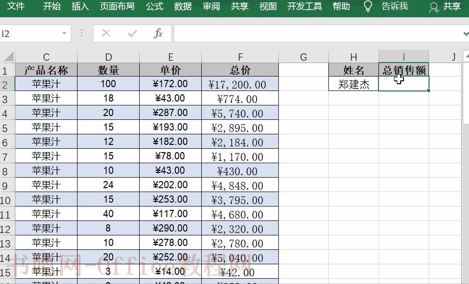
Task: Select column E header
Action: (170, 57)
